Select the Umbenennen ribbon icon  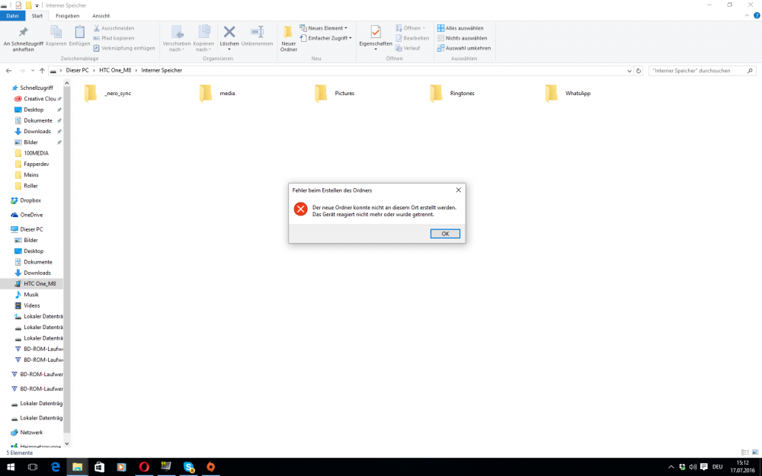point(257,38)
